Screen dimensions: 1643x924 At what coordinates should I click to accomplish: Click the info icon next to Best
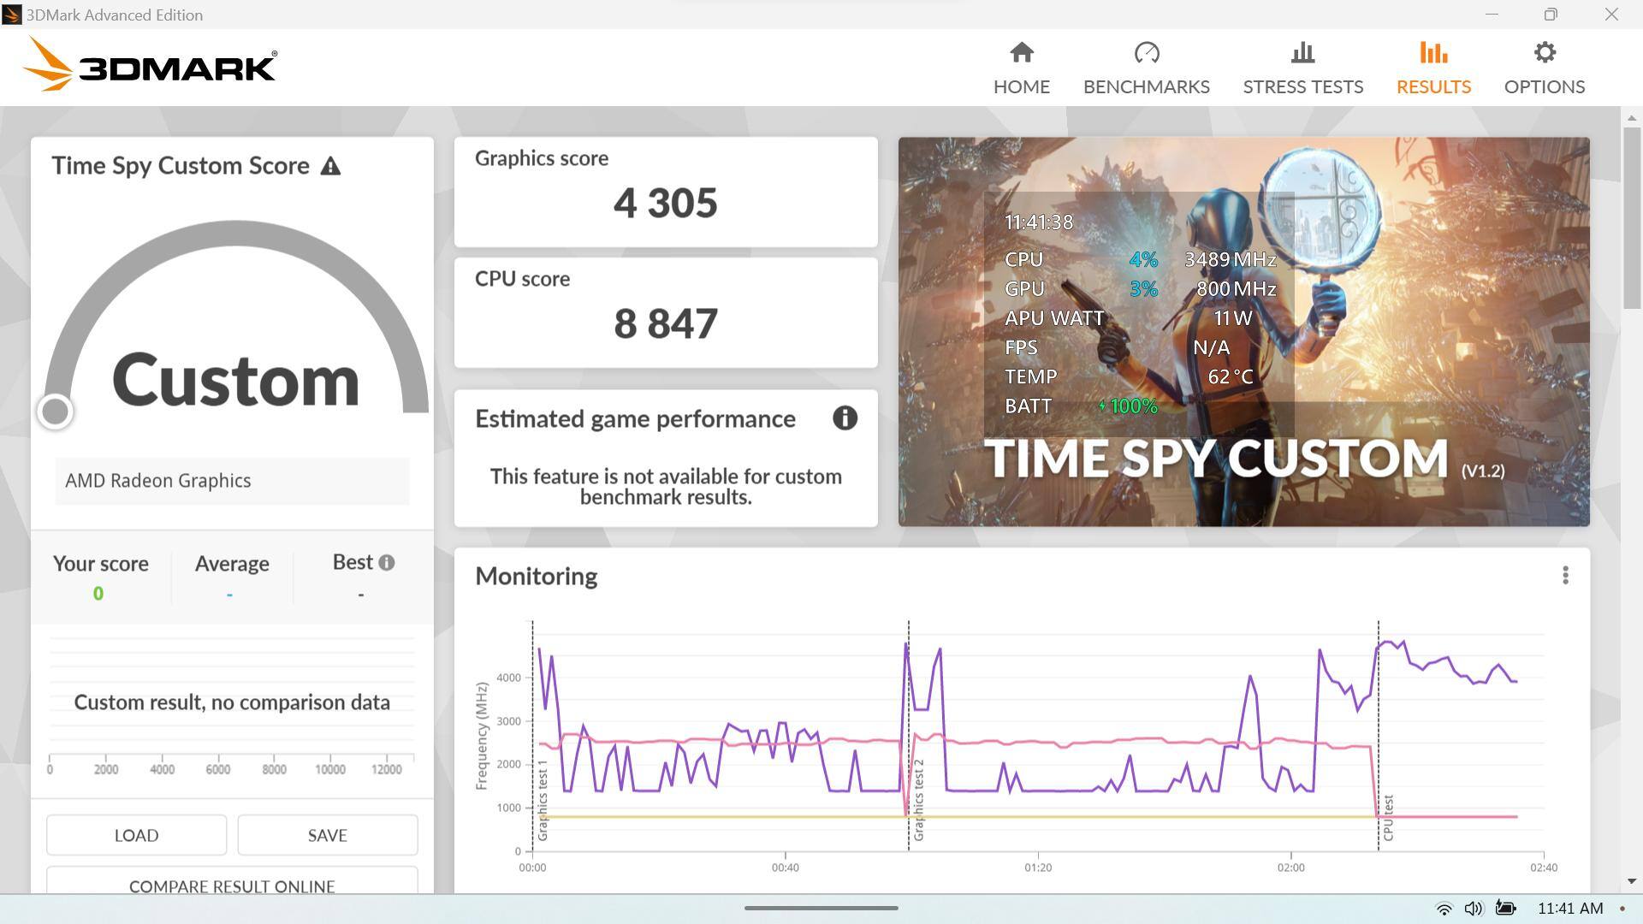pyautogui.click(x=387, y=563)
